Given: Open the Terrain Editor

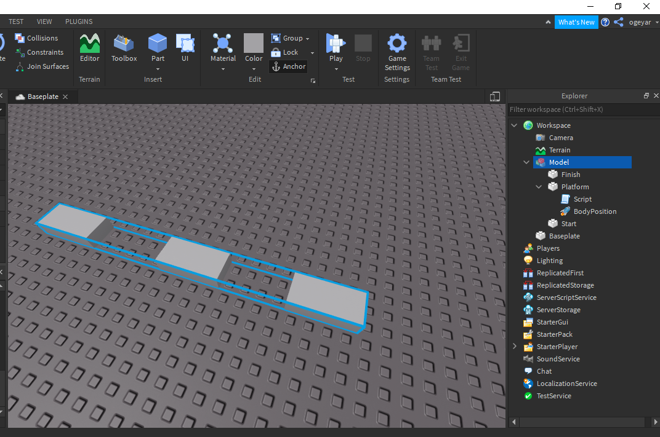Looking at the screenshot, I should 90,47.
